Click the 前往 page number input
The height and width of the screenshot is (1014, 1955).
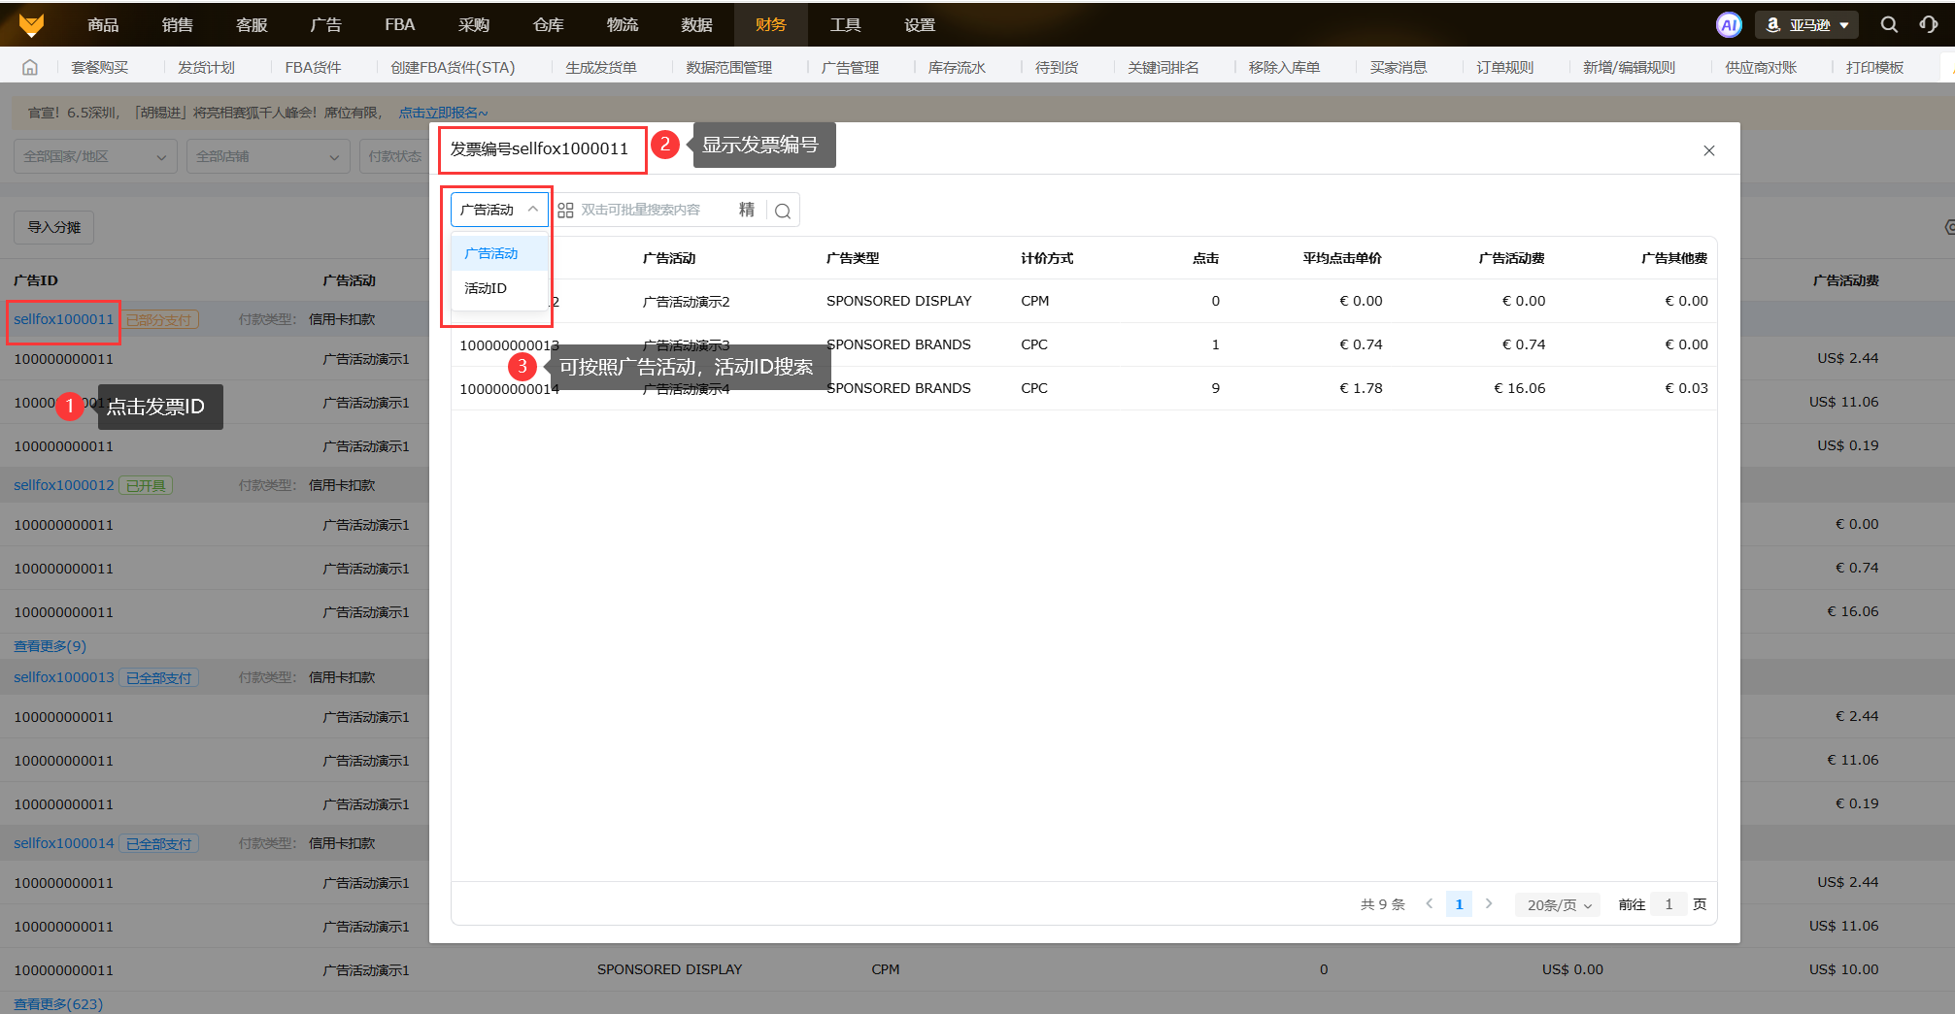coord(1668,904)
